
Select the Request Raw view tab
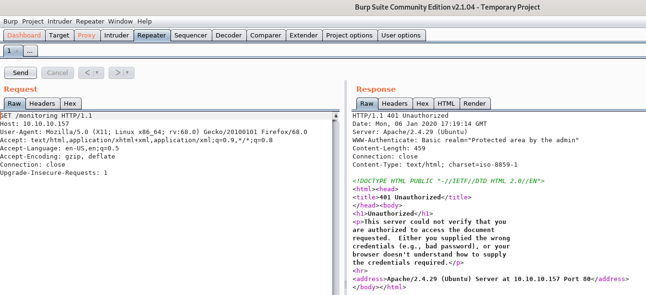point(14,103)
